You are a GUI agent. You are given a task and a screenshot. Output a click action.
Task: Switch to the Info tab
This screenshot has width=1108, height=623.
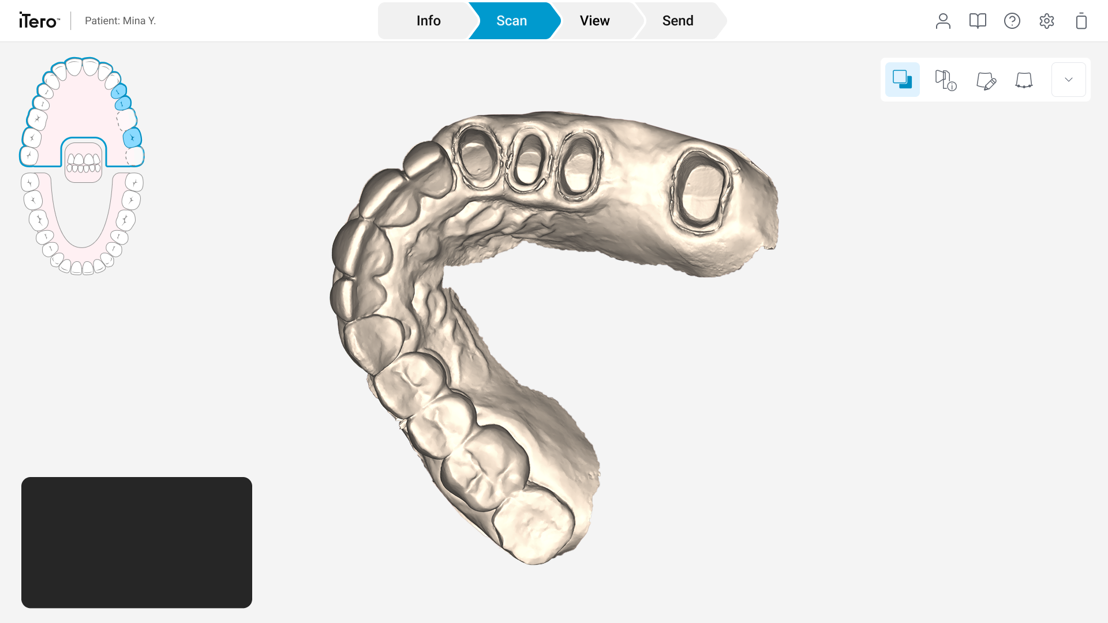tap(428, 21)
